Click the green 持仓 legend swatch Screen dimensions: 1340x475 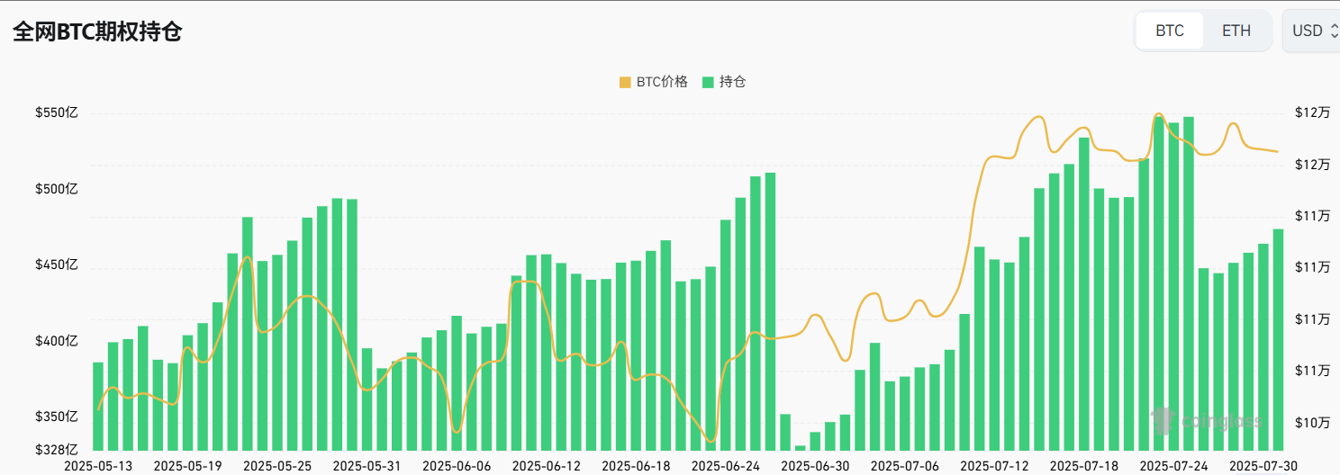(708, 82)
